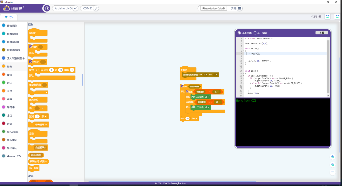
Task: Open the Arduino UNO board dropdown
Action: (75, 8)
